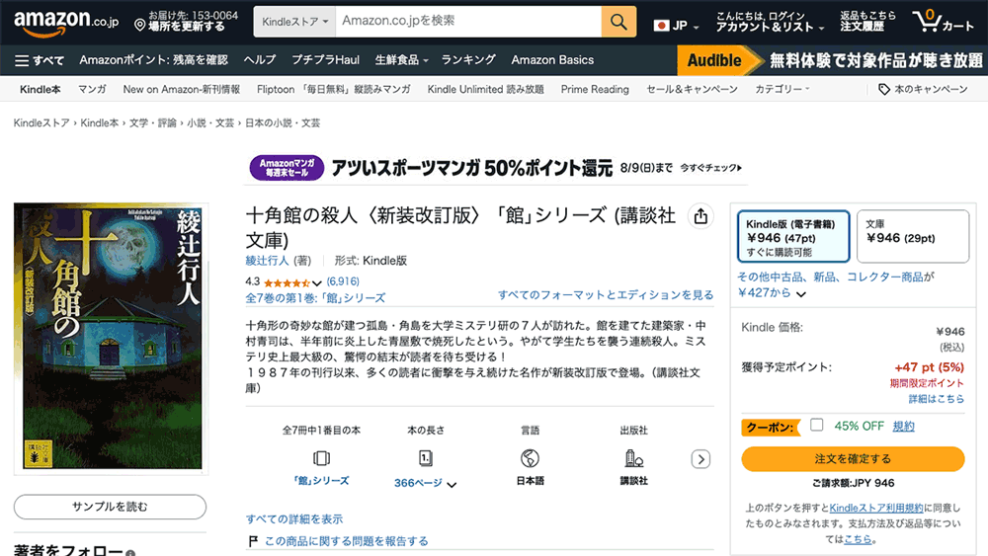
Task: Open the すべて hamburger menu icon
Action: click(x=22, y=60)
